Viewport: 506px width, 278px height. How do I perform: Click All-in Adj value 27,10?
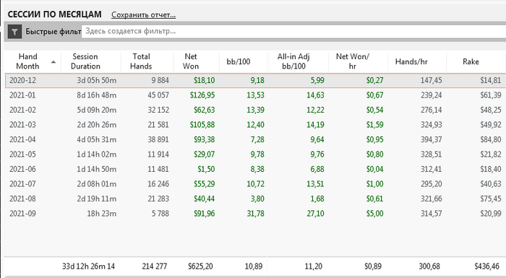pyautogui.click(x=316, y=214)
